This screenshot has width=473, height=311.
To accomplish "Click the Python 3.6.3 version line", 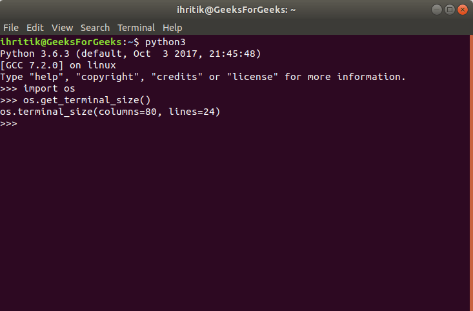I will [x=130, y=54].
